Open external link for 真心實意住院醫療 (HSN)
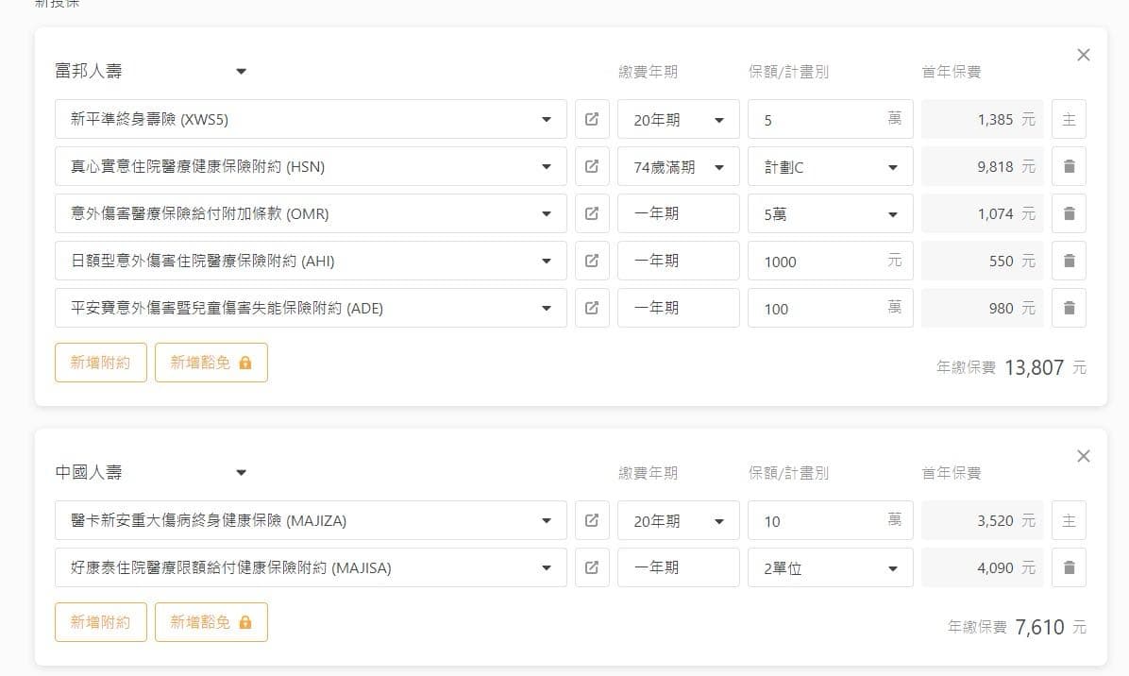1129x676 pixels. (592, 166)
